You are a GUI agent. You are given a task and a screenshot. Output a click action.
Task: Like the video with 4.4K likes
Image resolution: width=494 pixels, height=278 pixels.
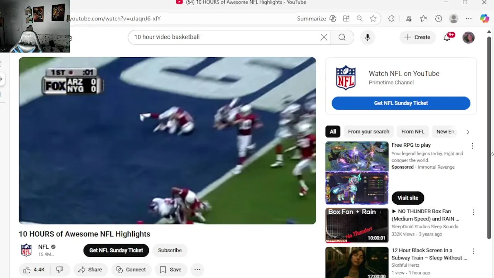(x=34, y=270)
